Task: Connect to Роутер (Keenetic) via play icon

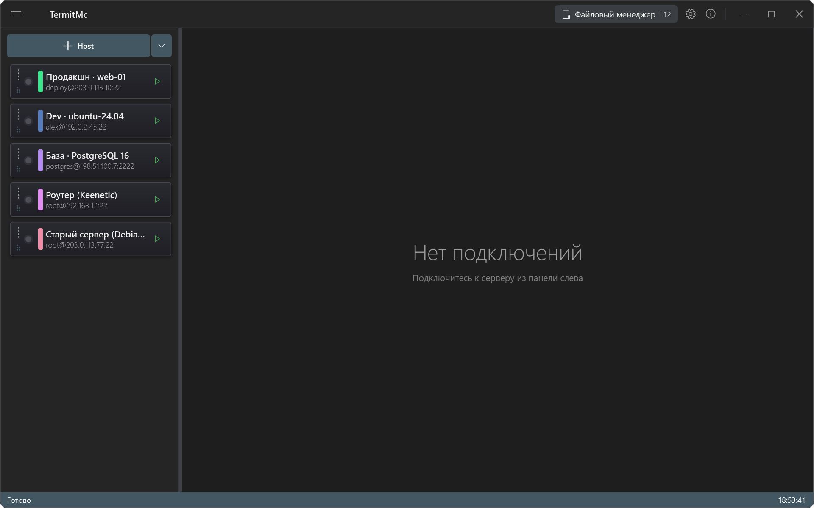Action: coord(157,199)
